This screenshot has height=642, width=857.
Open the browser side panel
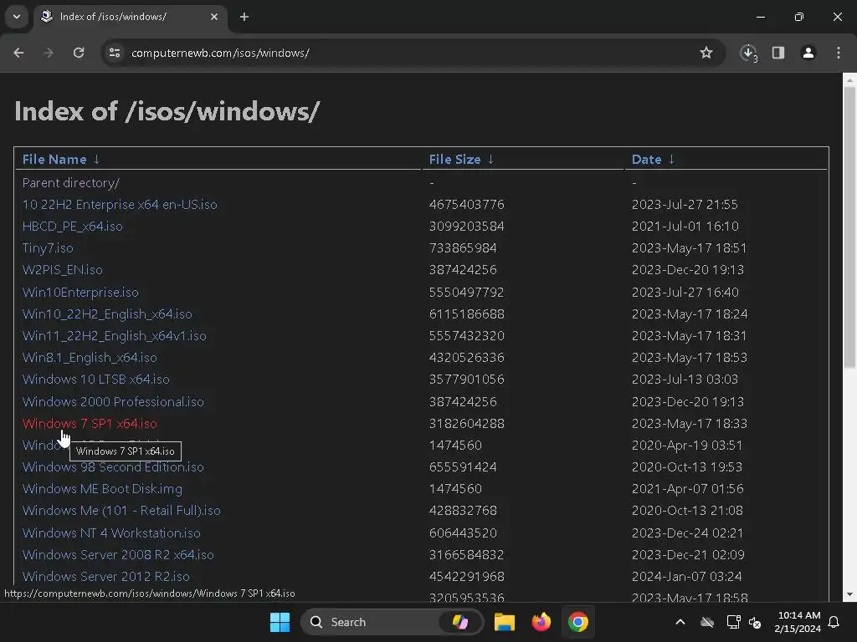pyautogui.click(x=778, y=53)
